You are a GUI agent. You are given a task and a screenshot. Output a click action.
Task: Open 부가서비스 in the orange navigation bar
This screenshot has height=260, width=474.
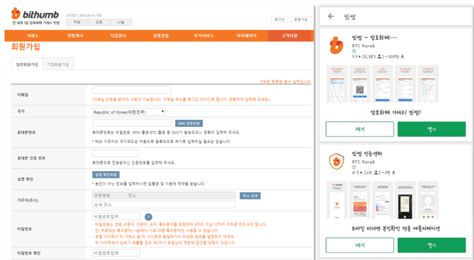(204, 36)
